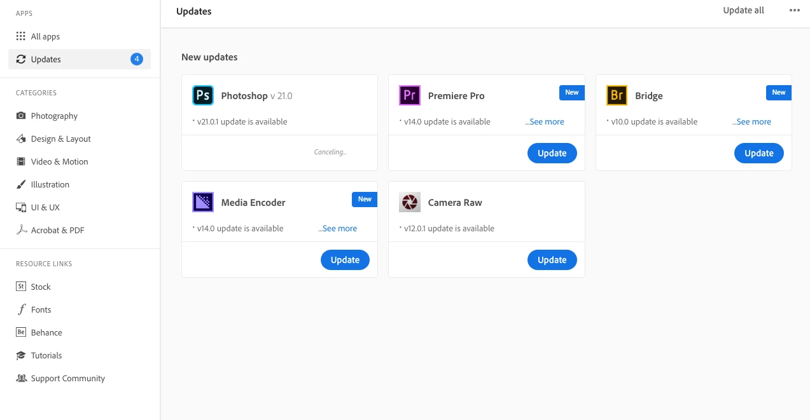The width and height of the screenshot is (810, 420).
Task: Click the Photoshop v 21.0 title
Action: point(256,96)
